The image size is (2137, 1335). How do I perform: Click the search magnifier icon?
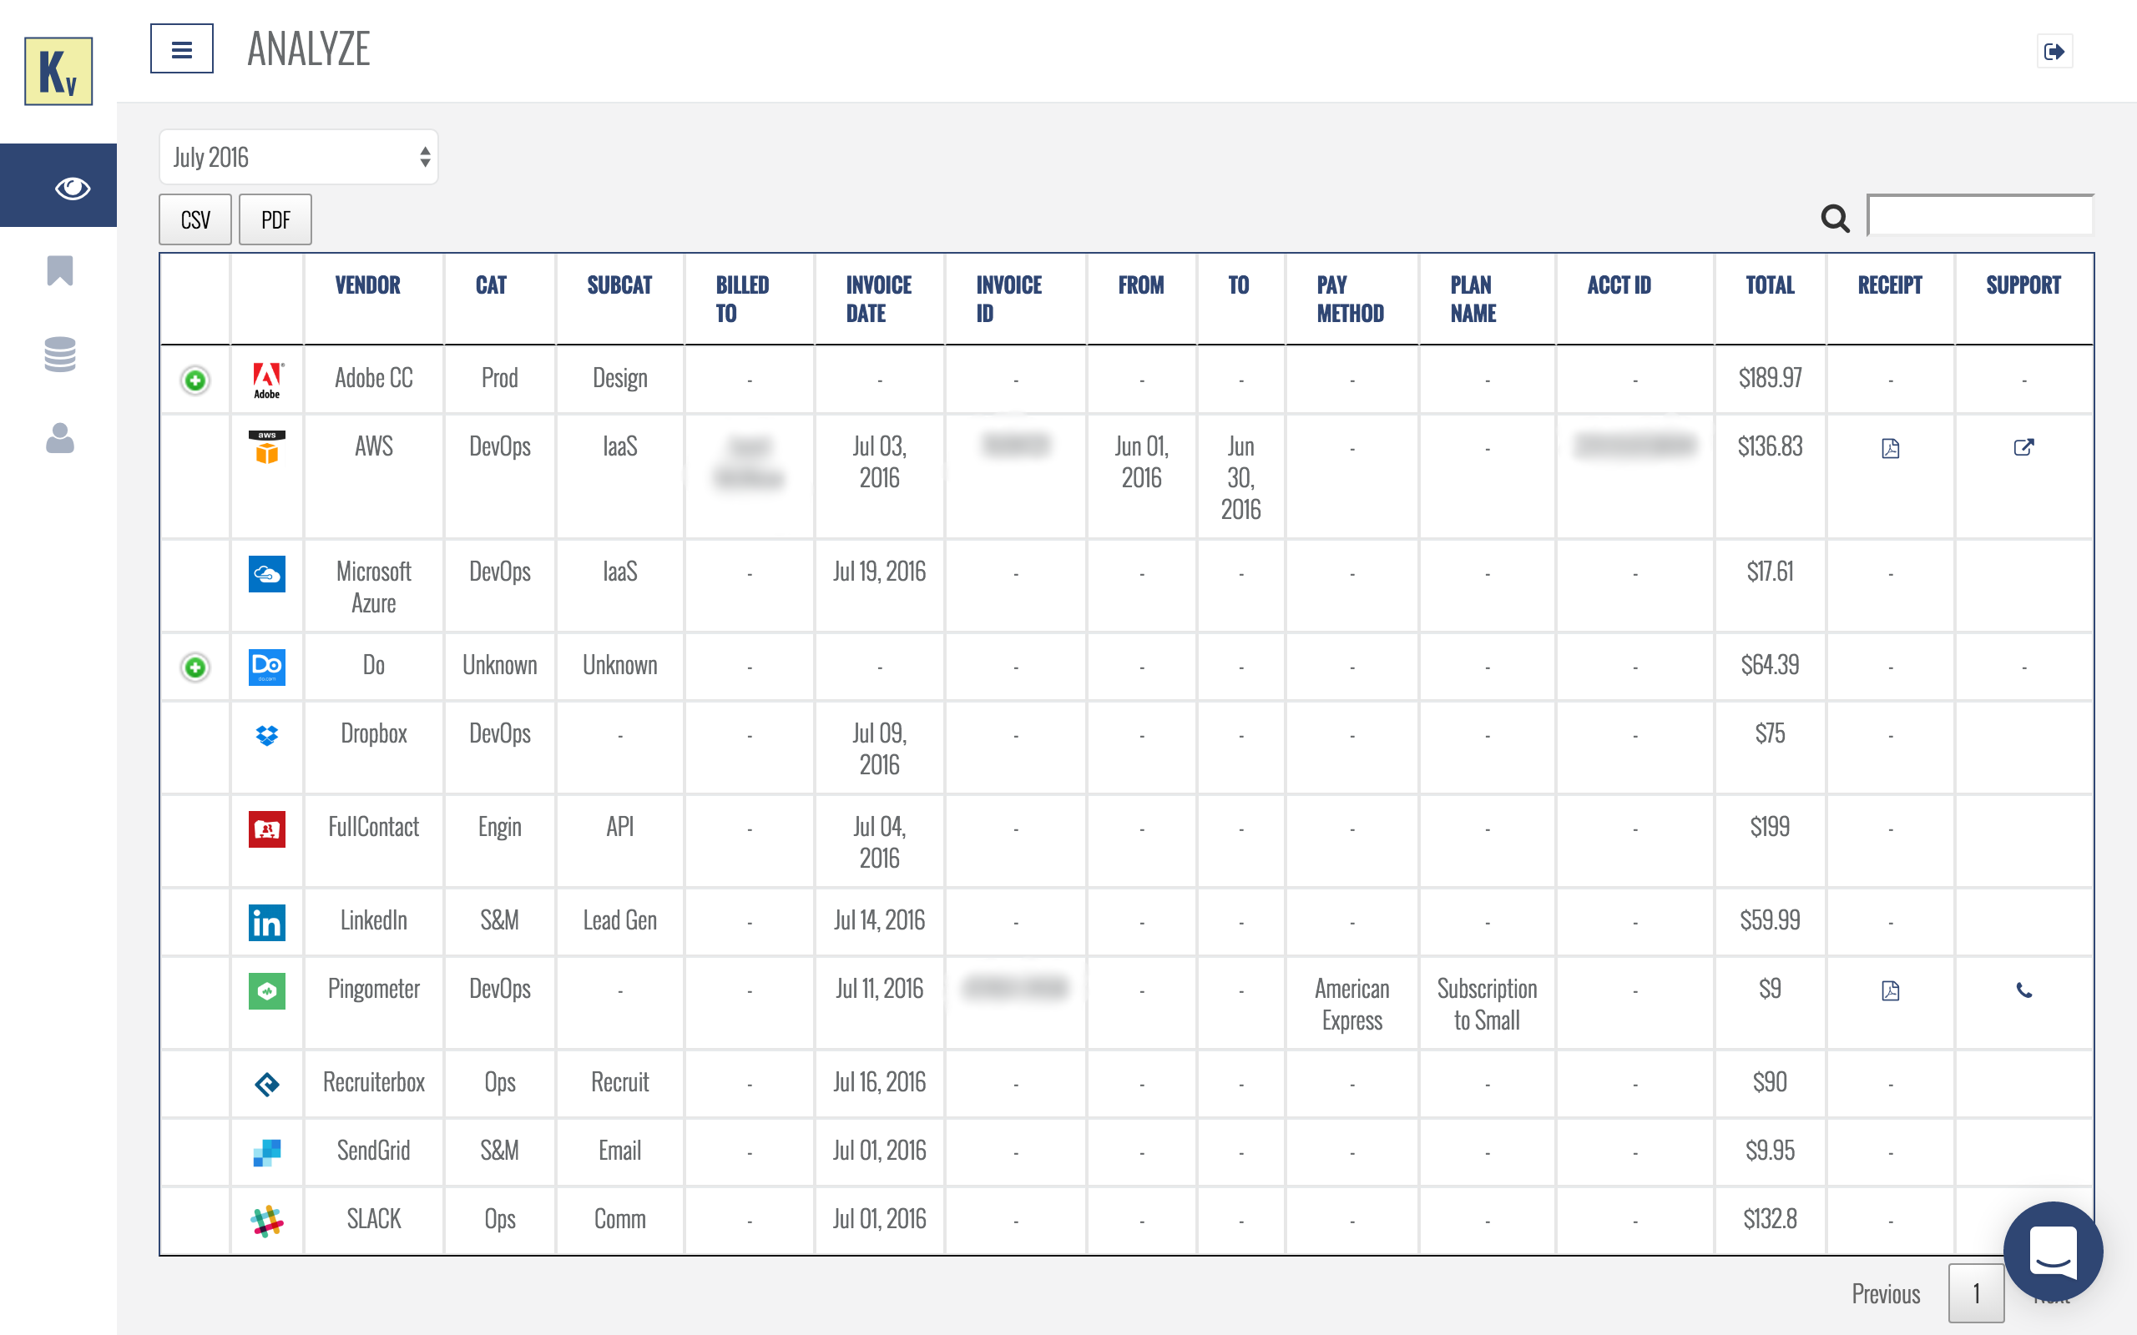coord(1835,218)
